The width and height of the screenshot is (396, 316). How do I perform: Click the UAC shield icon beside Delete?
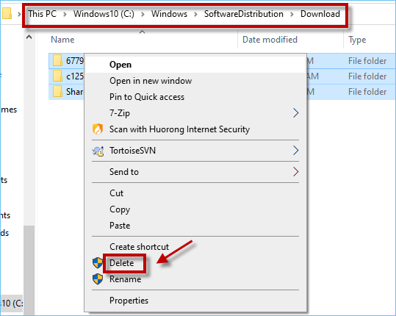[98, 263]
